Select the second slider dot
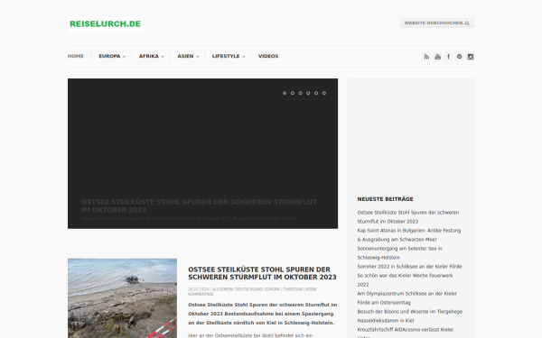542x338 pixels. pos(293,93)
